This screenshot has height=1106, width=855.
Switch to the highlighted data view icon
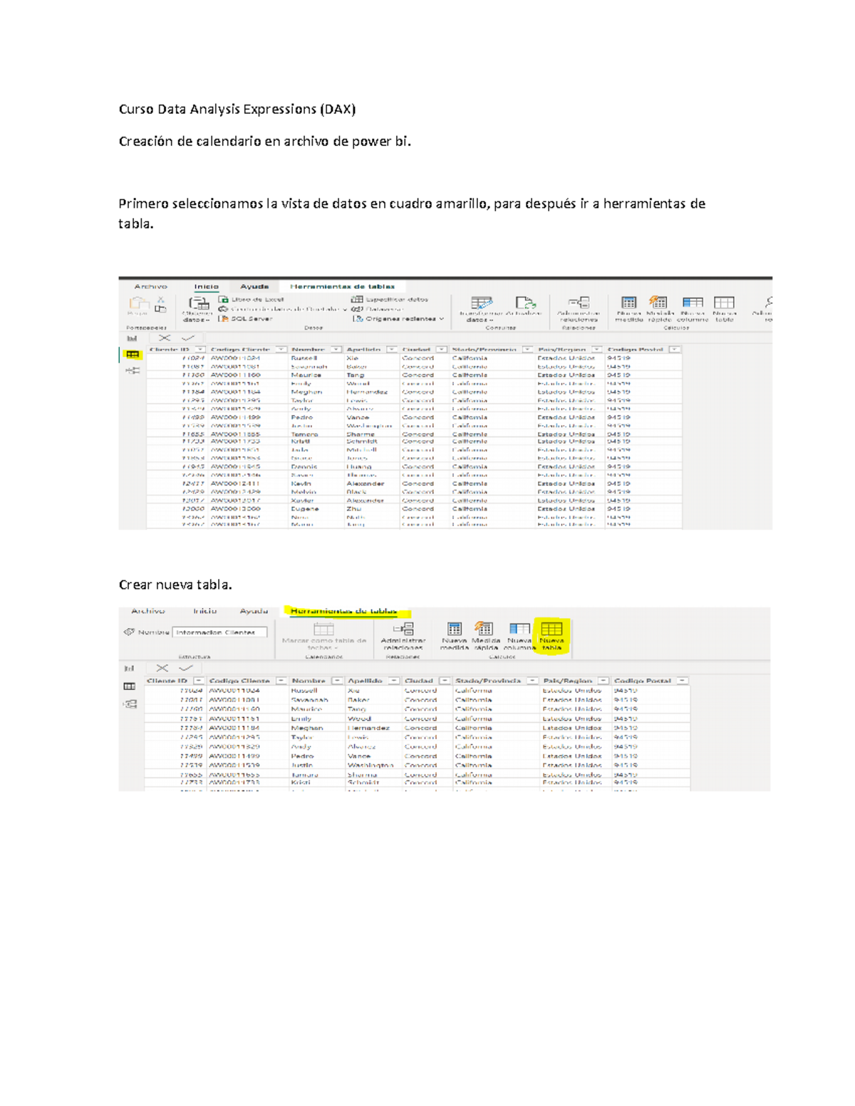point(130,354)
